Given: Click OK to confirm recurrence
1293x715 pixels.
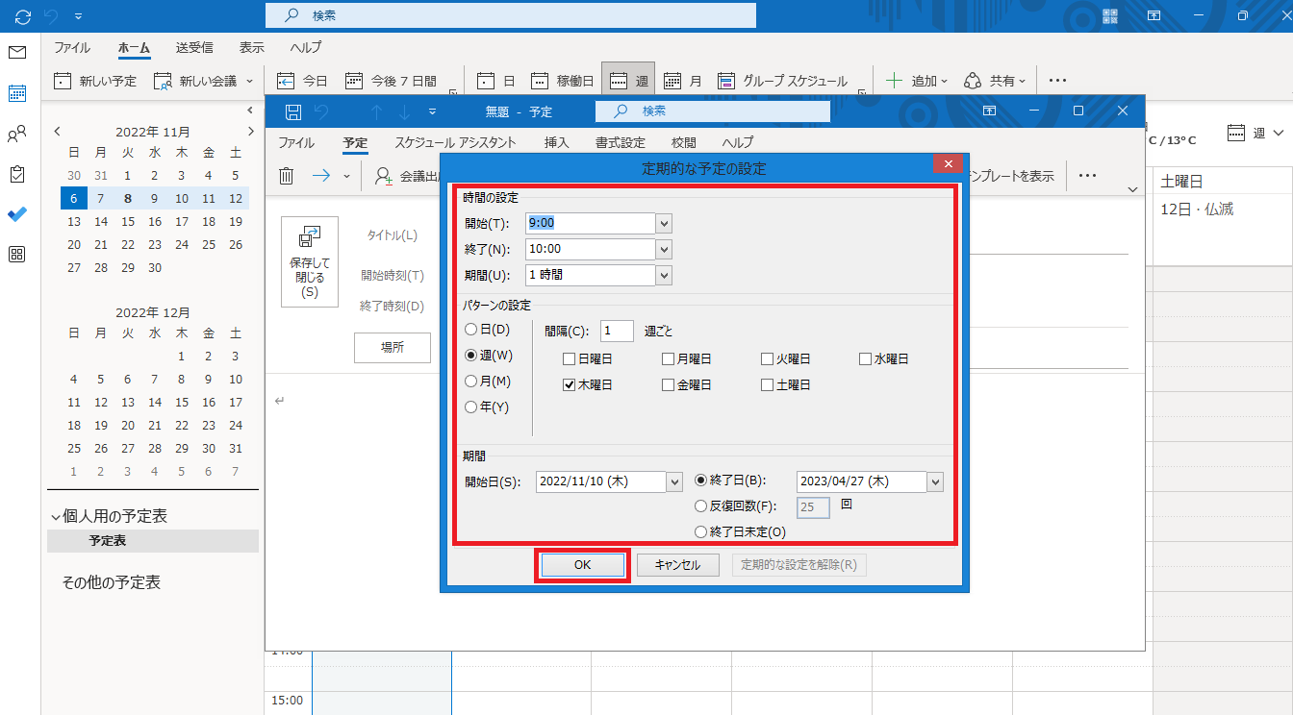Looking at the screenshot, I should [x=582, y=565].
